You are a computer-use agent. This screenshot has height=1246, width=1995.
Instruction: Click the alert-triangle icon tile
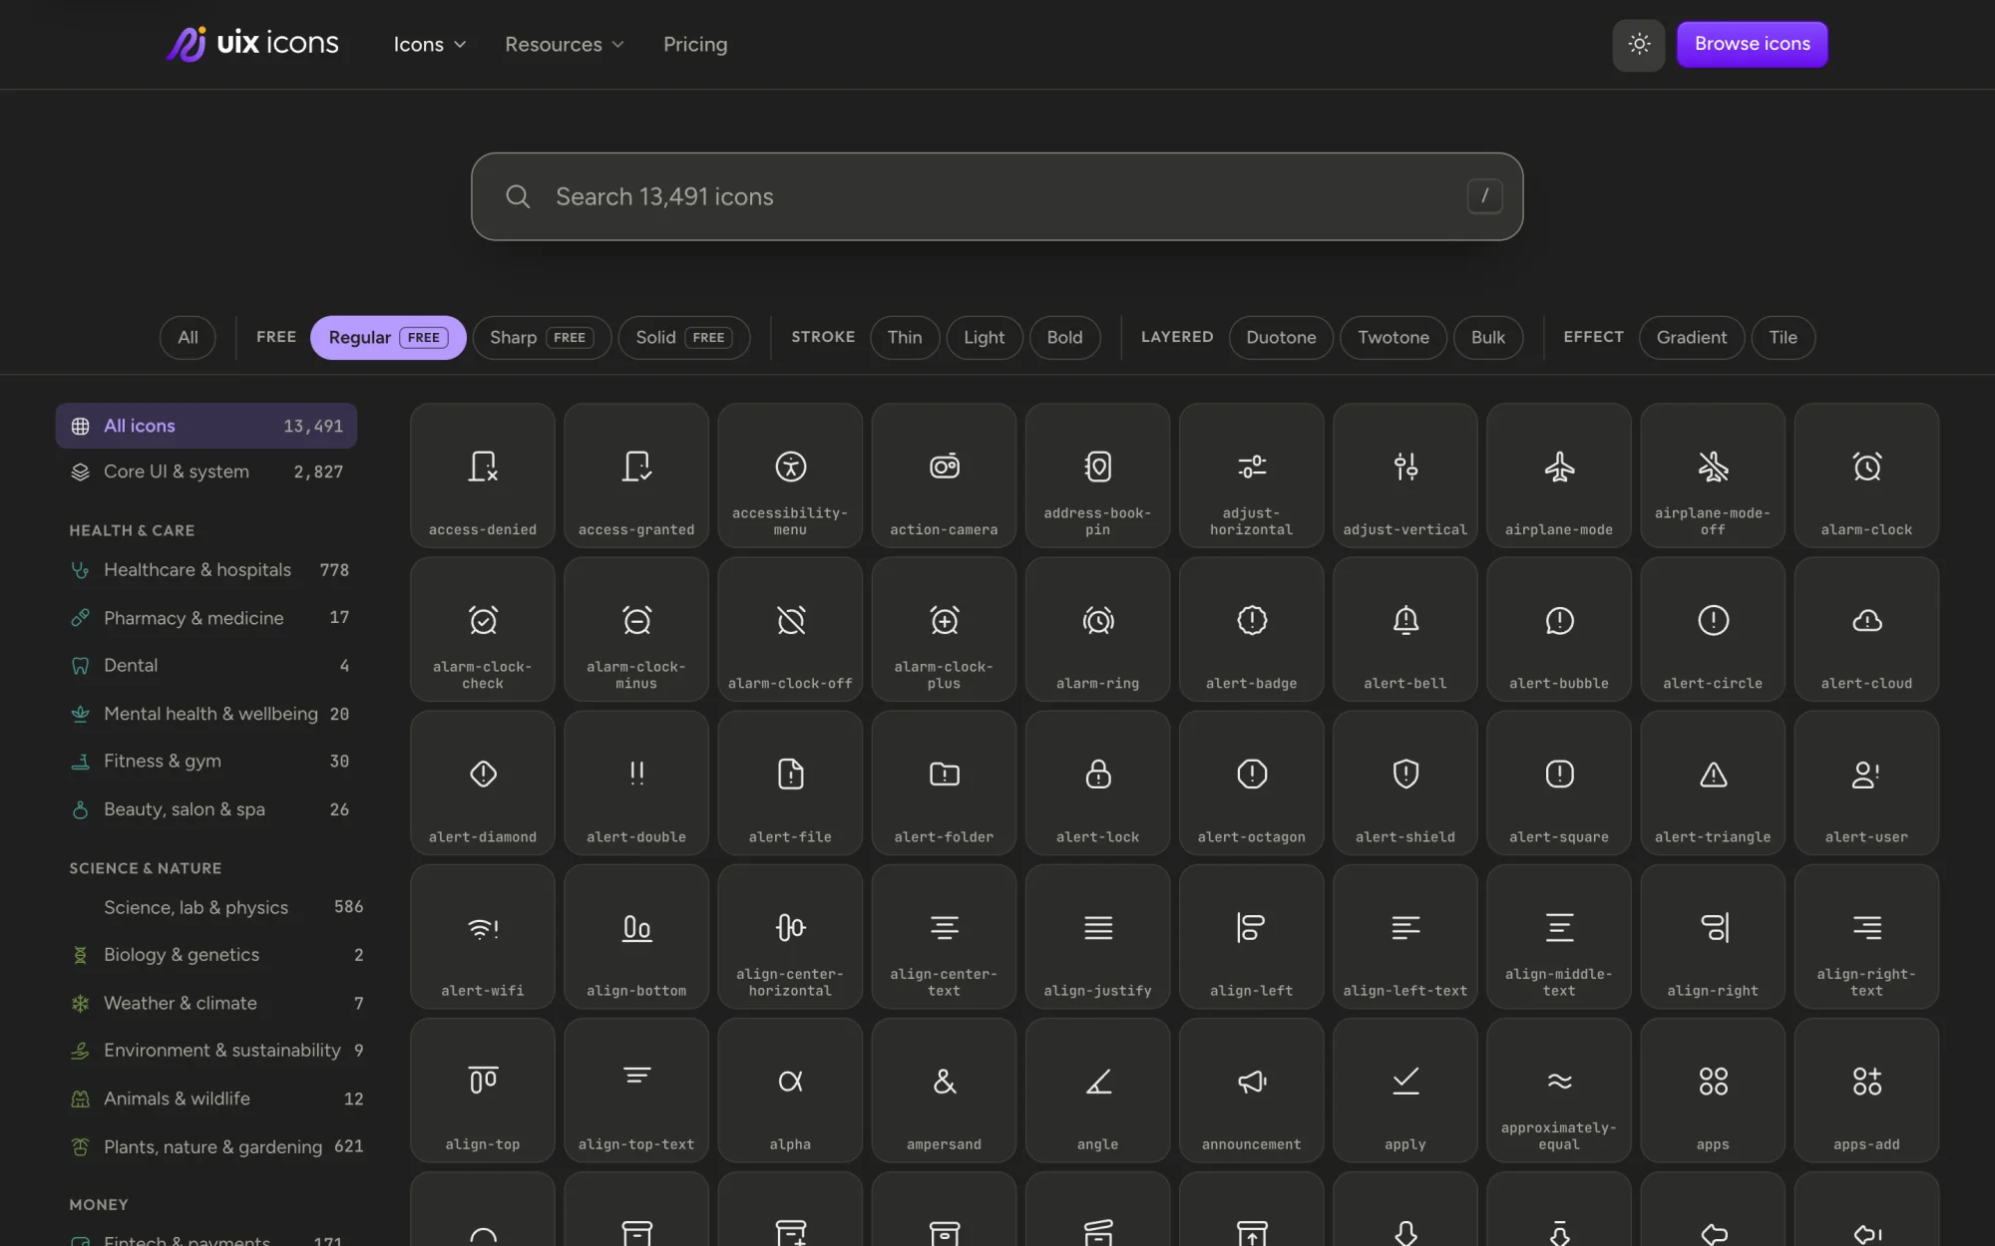click(x=1713, y=782)
